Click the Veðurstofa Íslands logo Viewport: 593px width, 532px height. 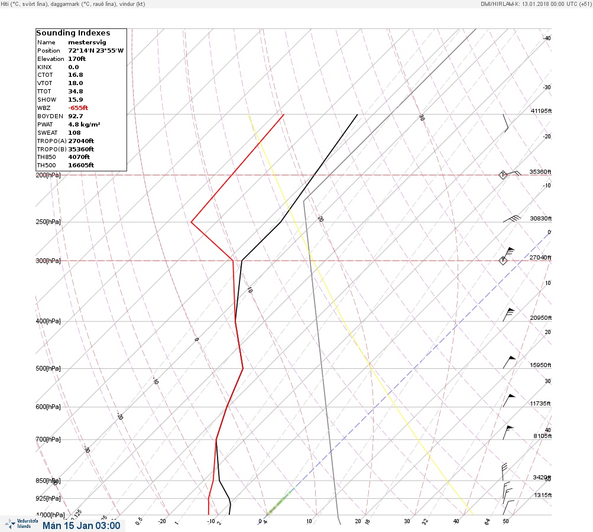(21, 524)
